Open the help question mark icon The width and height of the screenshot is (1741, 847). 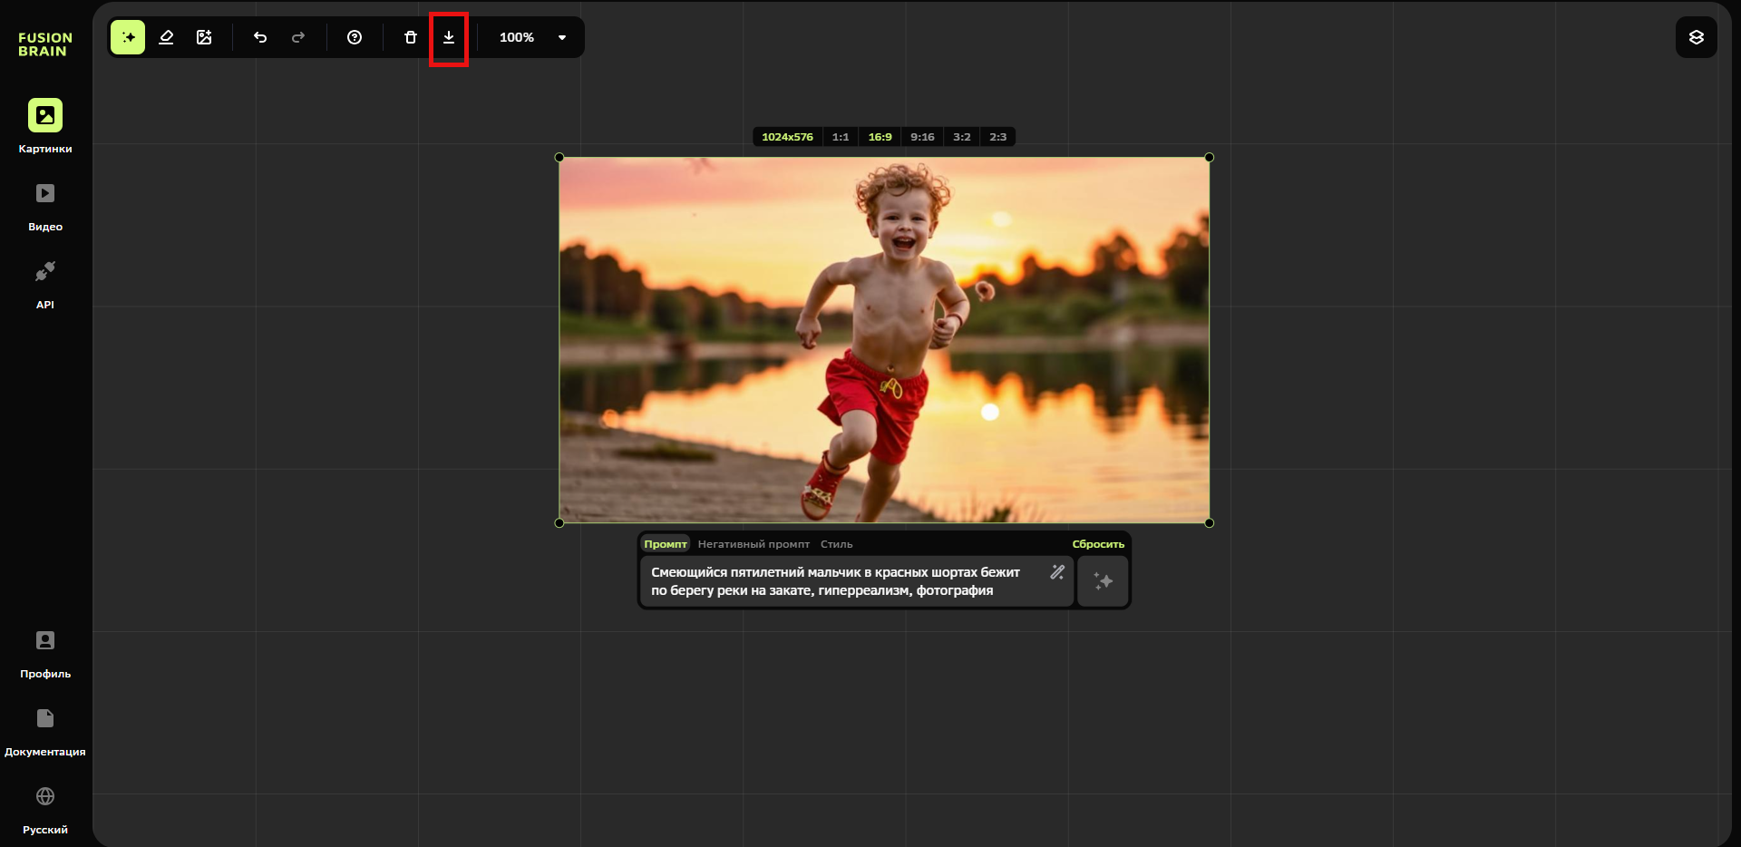355,37
